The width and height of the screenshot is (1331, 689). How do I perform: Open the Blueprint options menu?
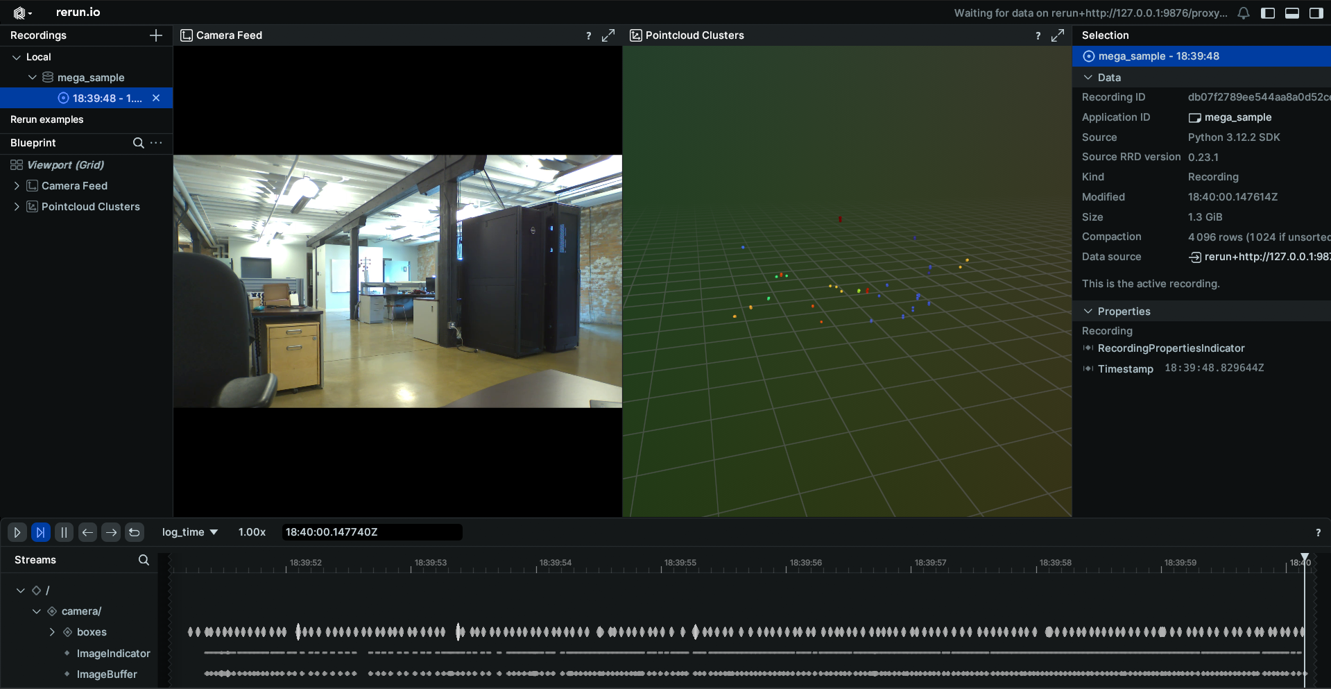point(156,143)
